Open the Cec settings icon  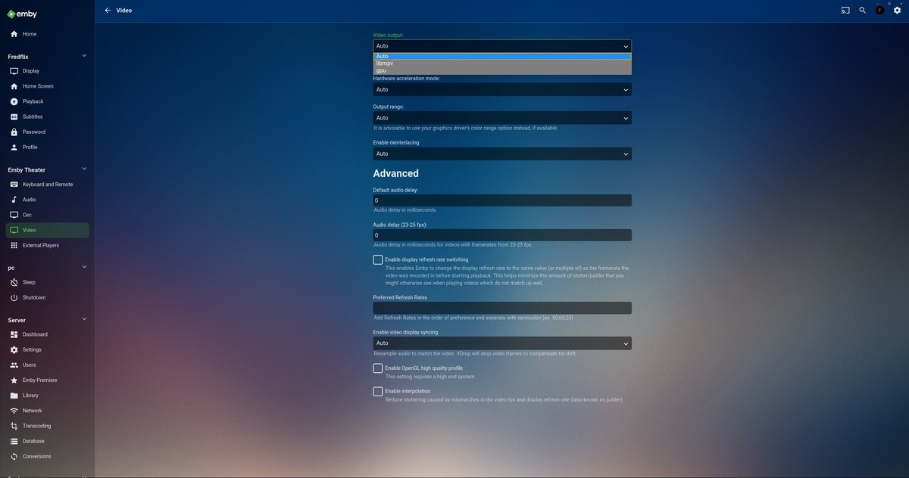[x=14, y=214]
